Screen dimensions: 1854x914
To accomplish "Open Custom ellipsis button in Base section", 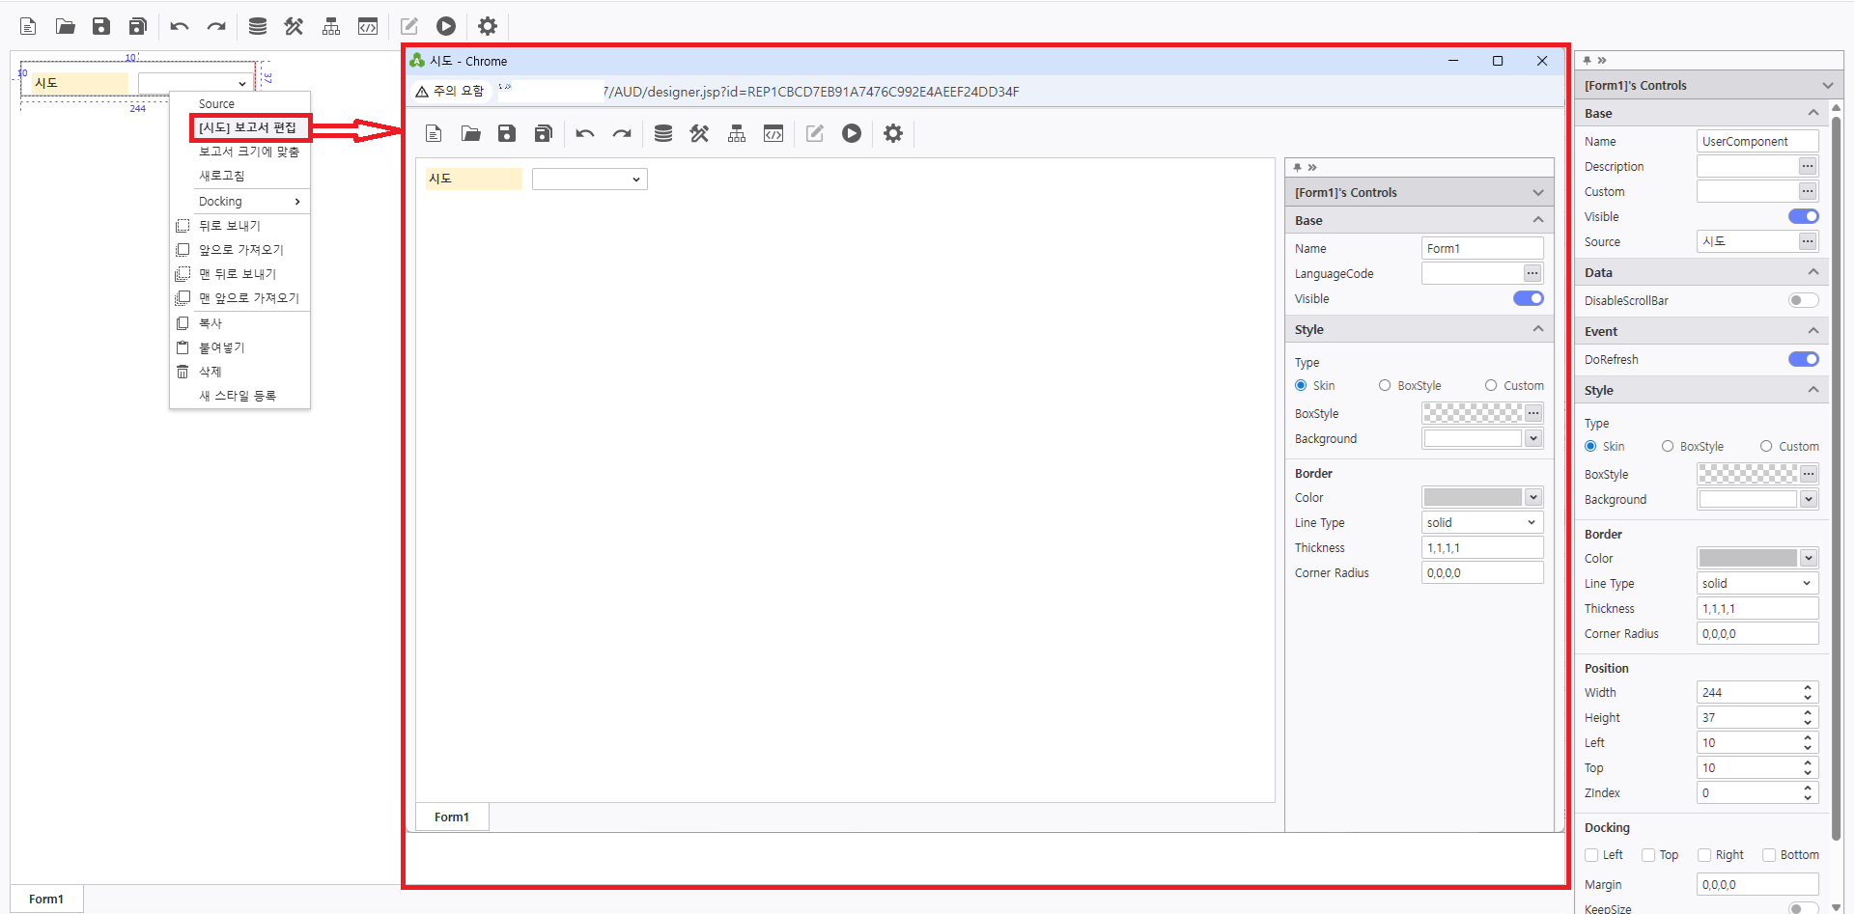I will [1808, 191].
